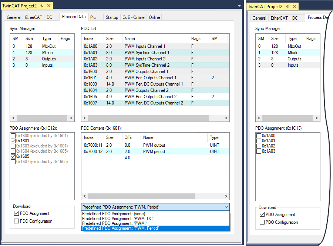Click right arrow of PDO Content scrollbar

pos(226,196)
